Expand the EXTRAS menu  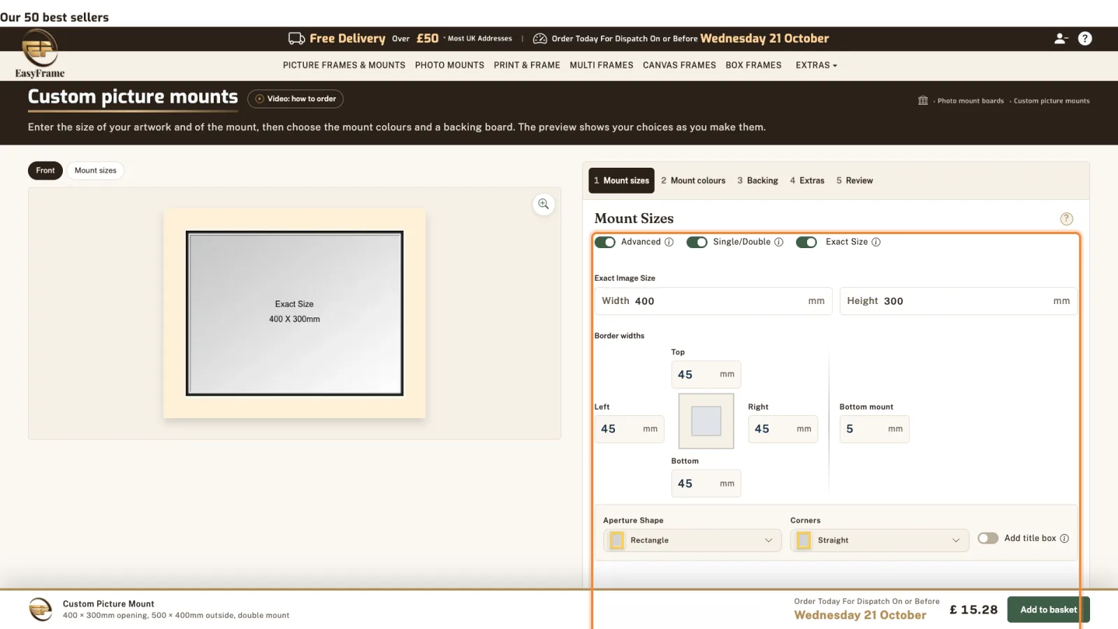click(816, 65)
